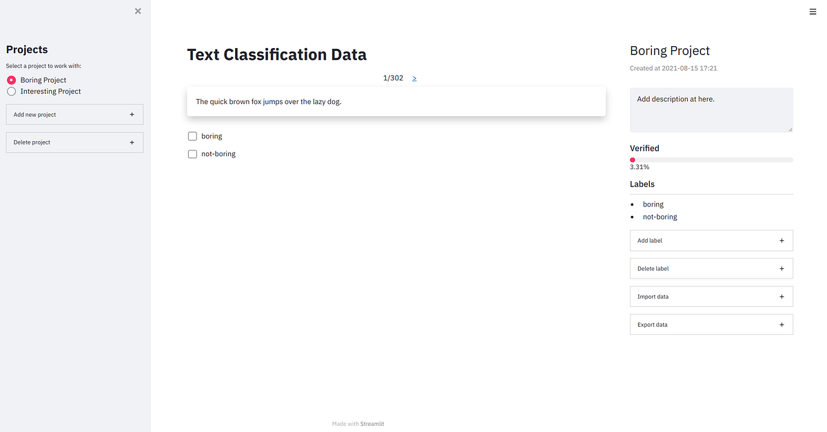Close the Projects sidebar with the X icon
827x432 pixels.
[137, 11]
